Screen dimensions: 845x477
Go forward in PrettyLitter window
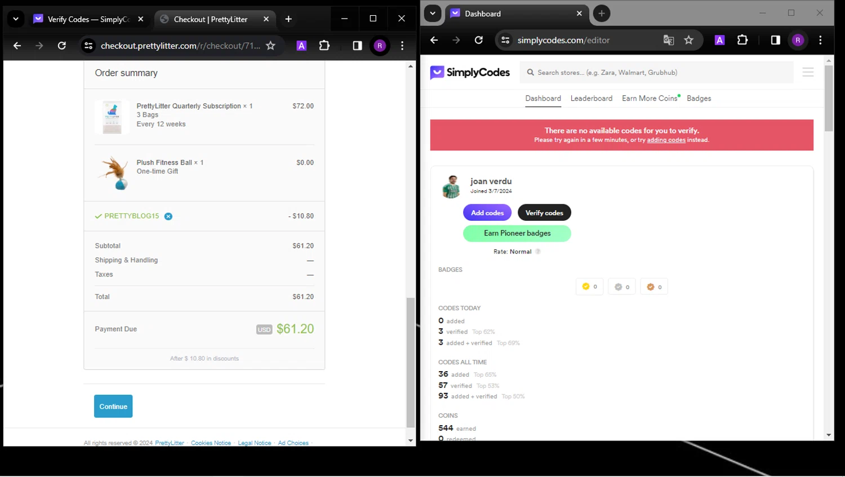[x=39, y=46]
